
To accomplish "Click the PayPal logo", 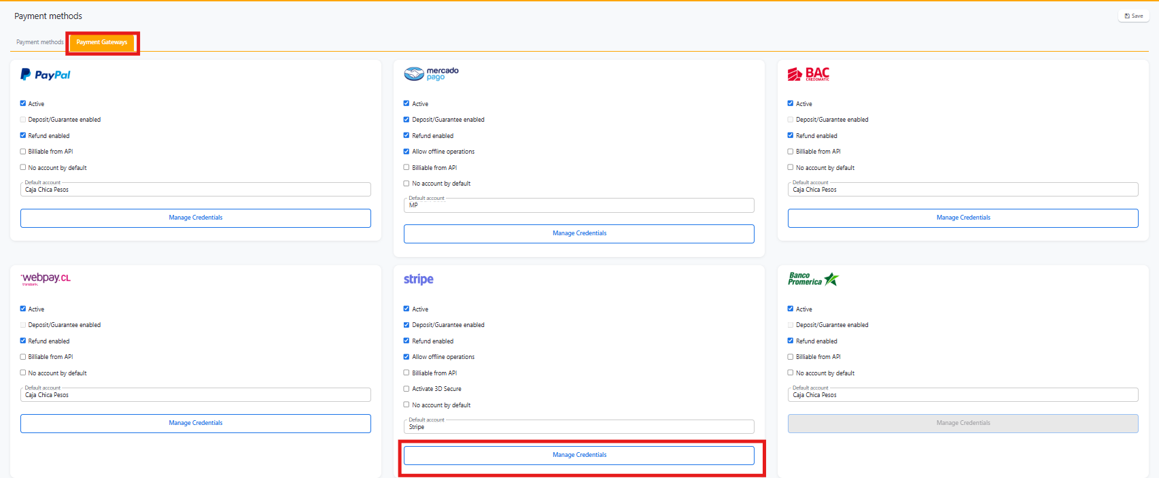I will point(46,75).
